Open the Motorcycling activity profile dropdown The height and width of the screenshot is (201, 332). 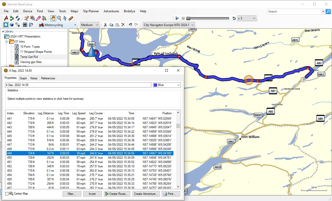point(57,25)
